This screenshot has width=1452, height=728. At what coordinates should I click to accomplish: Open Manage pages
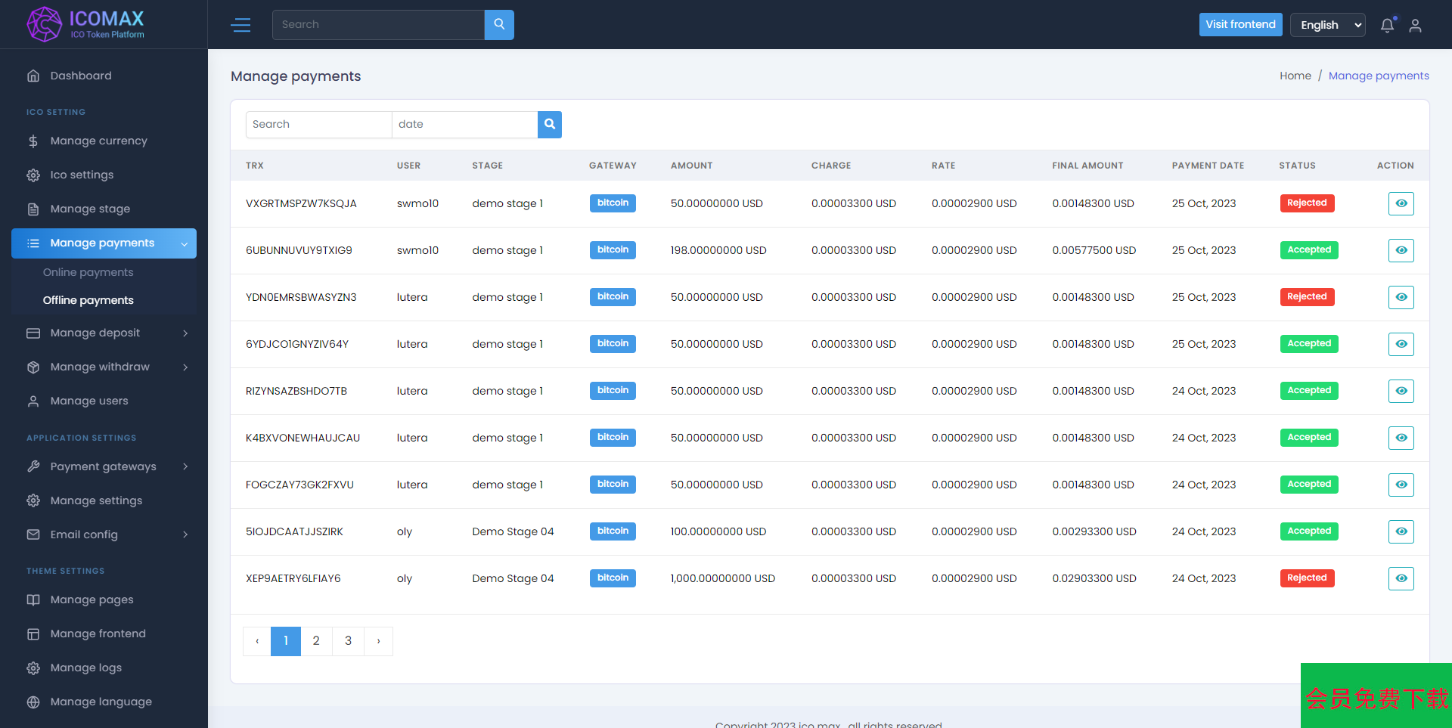pyautogui.click(x=104, y=599)
